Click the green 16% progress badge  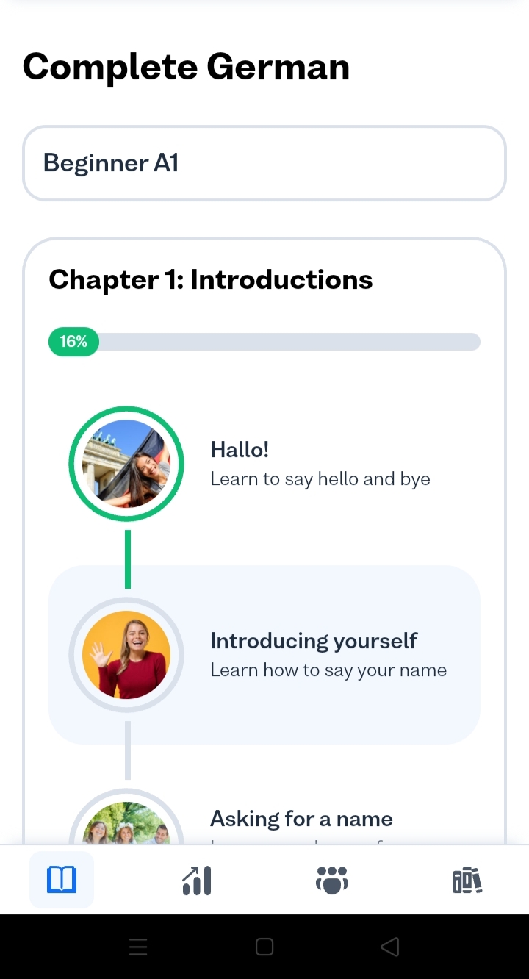coord(73,342)
